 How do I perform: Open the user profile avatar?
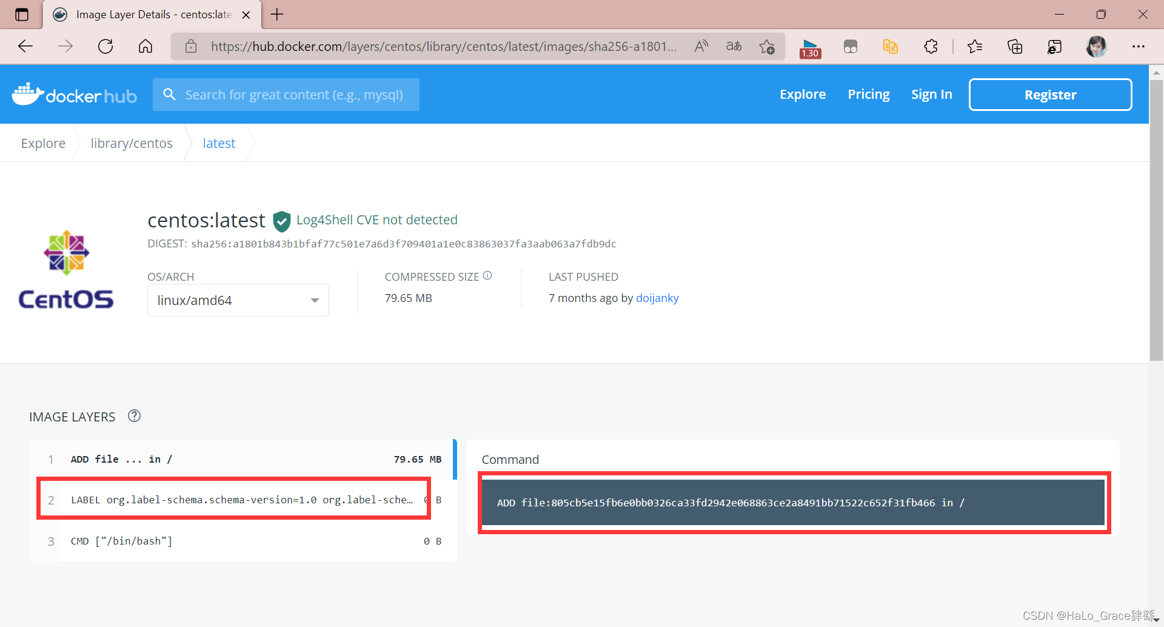point(1096,46)
